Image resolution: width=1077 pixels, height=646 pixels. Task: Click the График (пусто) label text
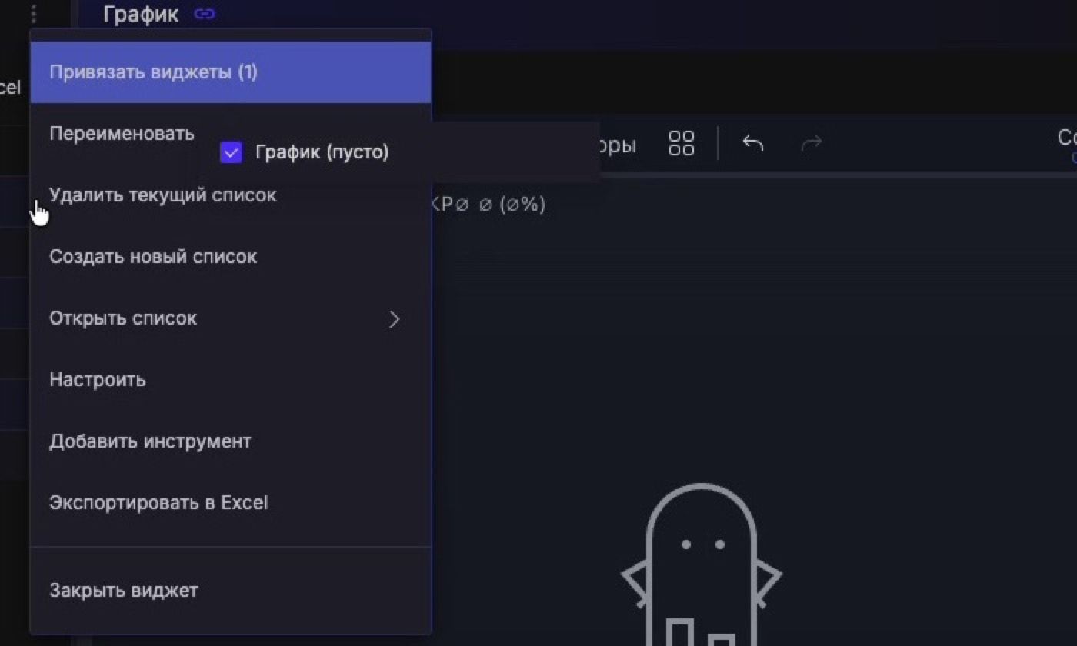click(322, 152)
